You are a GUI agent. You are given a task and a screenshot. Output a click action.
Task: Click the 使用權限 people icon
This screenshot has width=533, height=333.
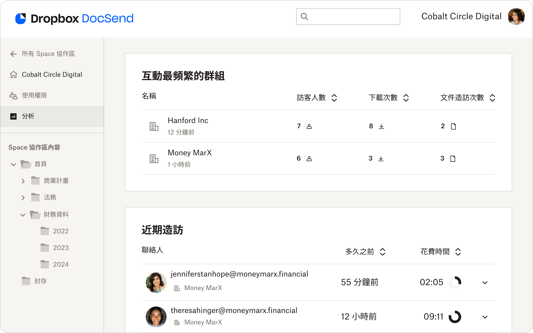tap(14, 95)
